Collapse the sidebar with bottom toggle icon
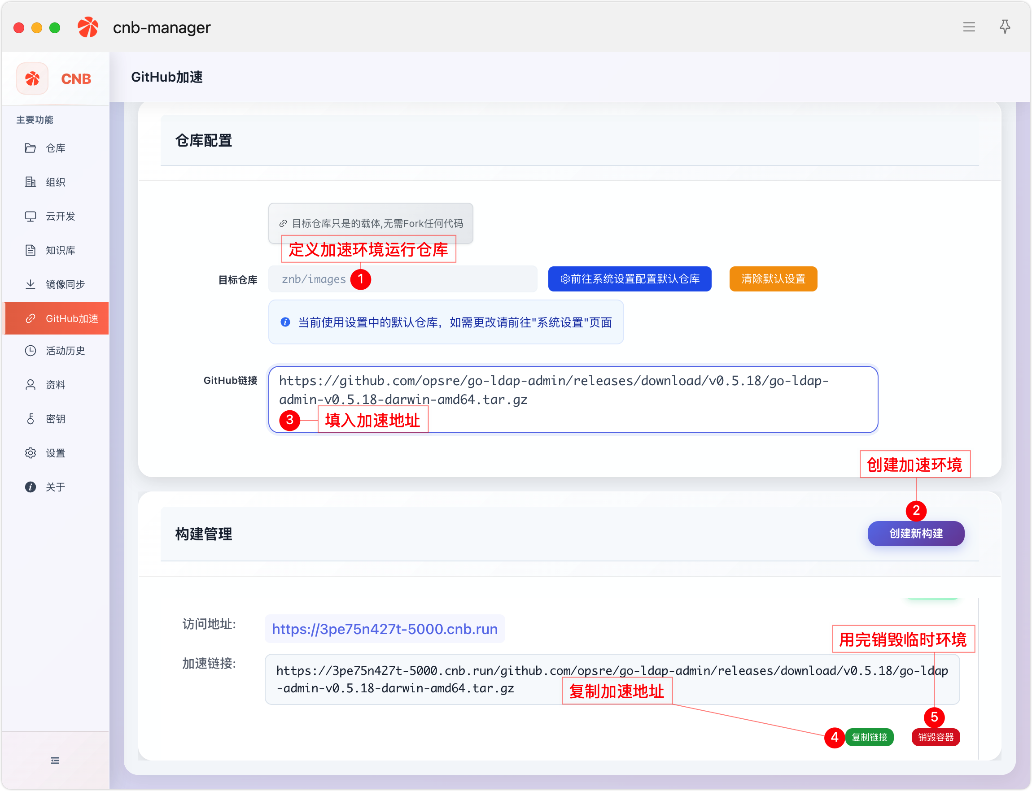Screen dimensions: 1032x791 point(55,761)
